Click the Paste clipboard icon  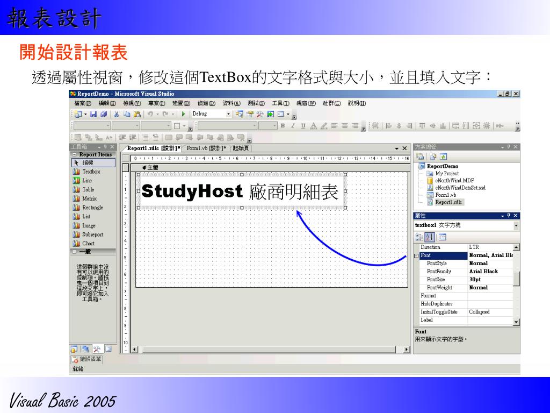[x=137, y=114]
